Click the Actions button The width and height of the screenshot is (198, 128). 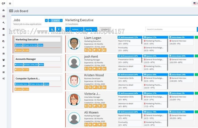(x=75, y=29)
